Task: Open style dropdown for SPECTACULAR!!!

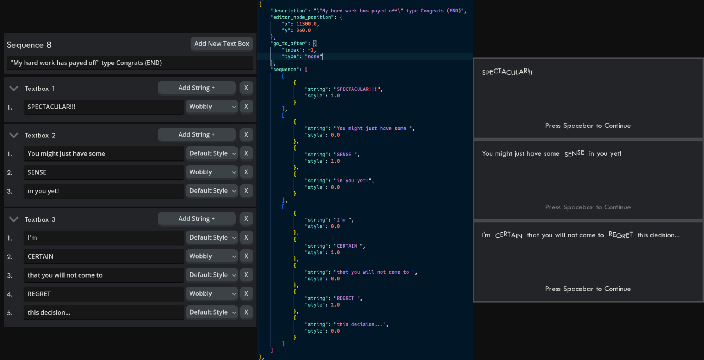Action: coord(212,107)
